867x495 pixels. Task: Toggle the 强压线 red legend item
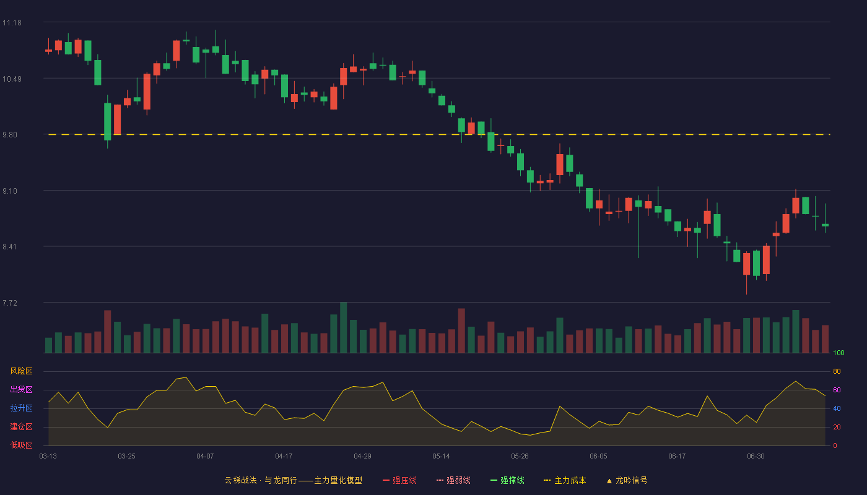pyautogui.click(x=399, y=480)
